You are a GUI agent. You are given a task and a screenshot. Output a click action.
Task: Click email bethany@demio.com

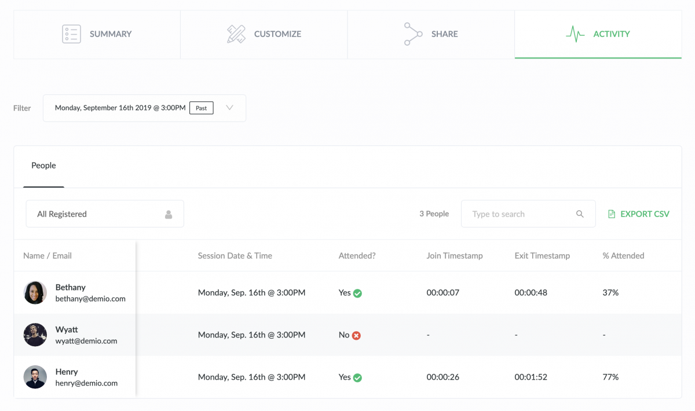pos(90,299)
